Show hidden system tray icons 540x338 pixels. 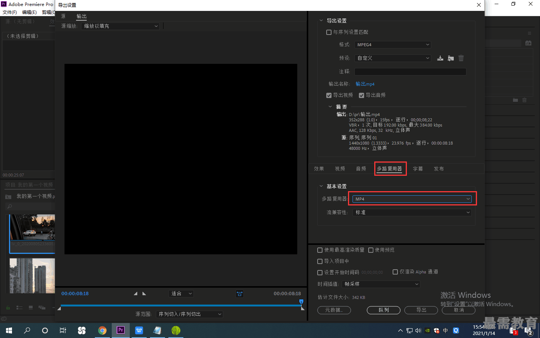coord(400,330)
